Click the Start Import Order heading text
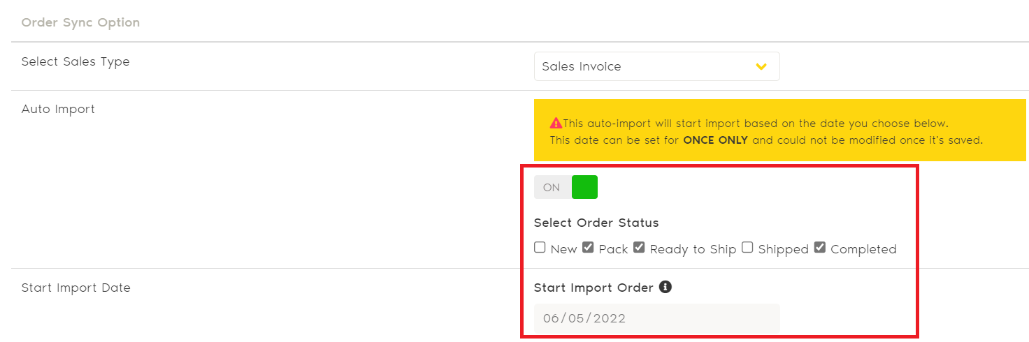 pos(593,288)
